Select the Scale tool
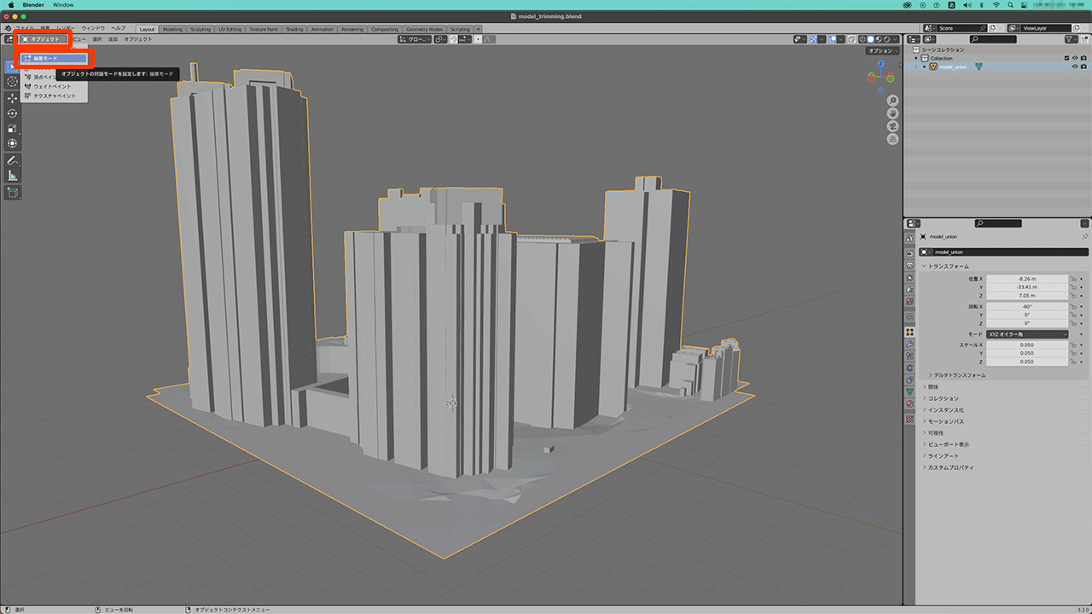The height and width of the screenshot is (614, 1092). [x=12, y=129]
